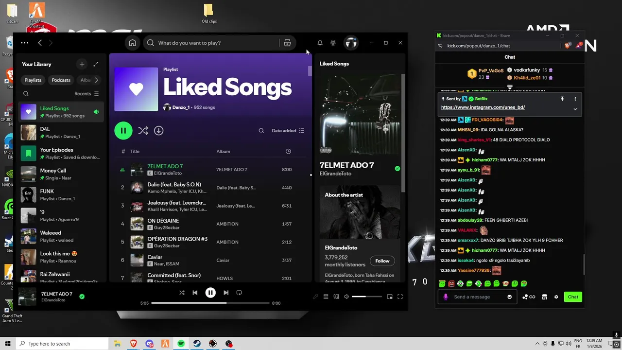
Task: Go to Spotify Home via house icon
Action: tap(132, 43)
